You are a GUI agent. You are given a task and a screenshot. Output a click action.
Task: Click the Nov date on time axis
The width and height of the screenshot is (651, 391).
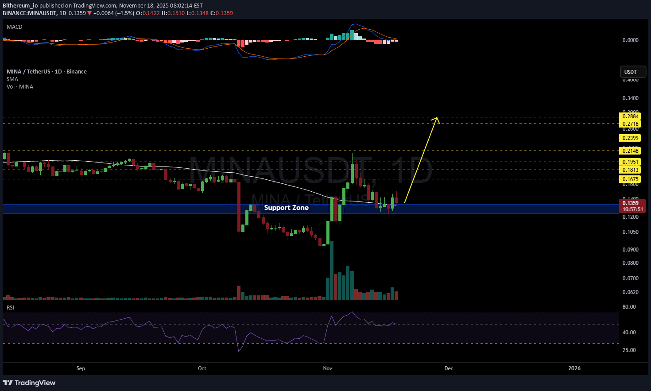pyautogui.click(x=328, y=368)
